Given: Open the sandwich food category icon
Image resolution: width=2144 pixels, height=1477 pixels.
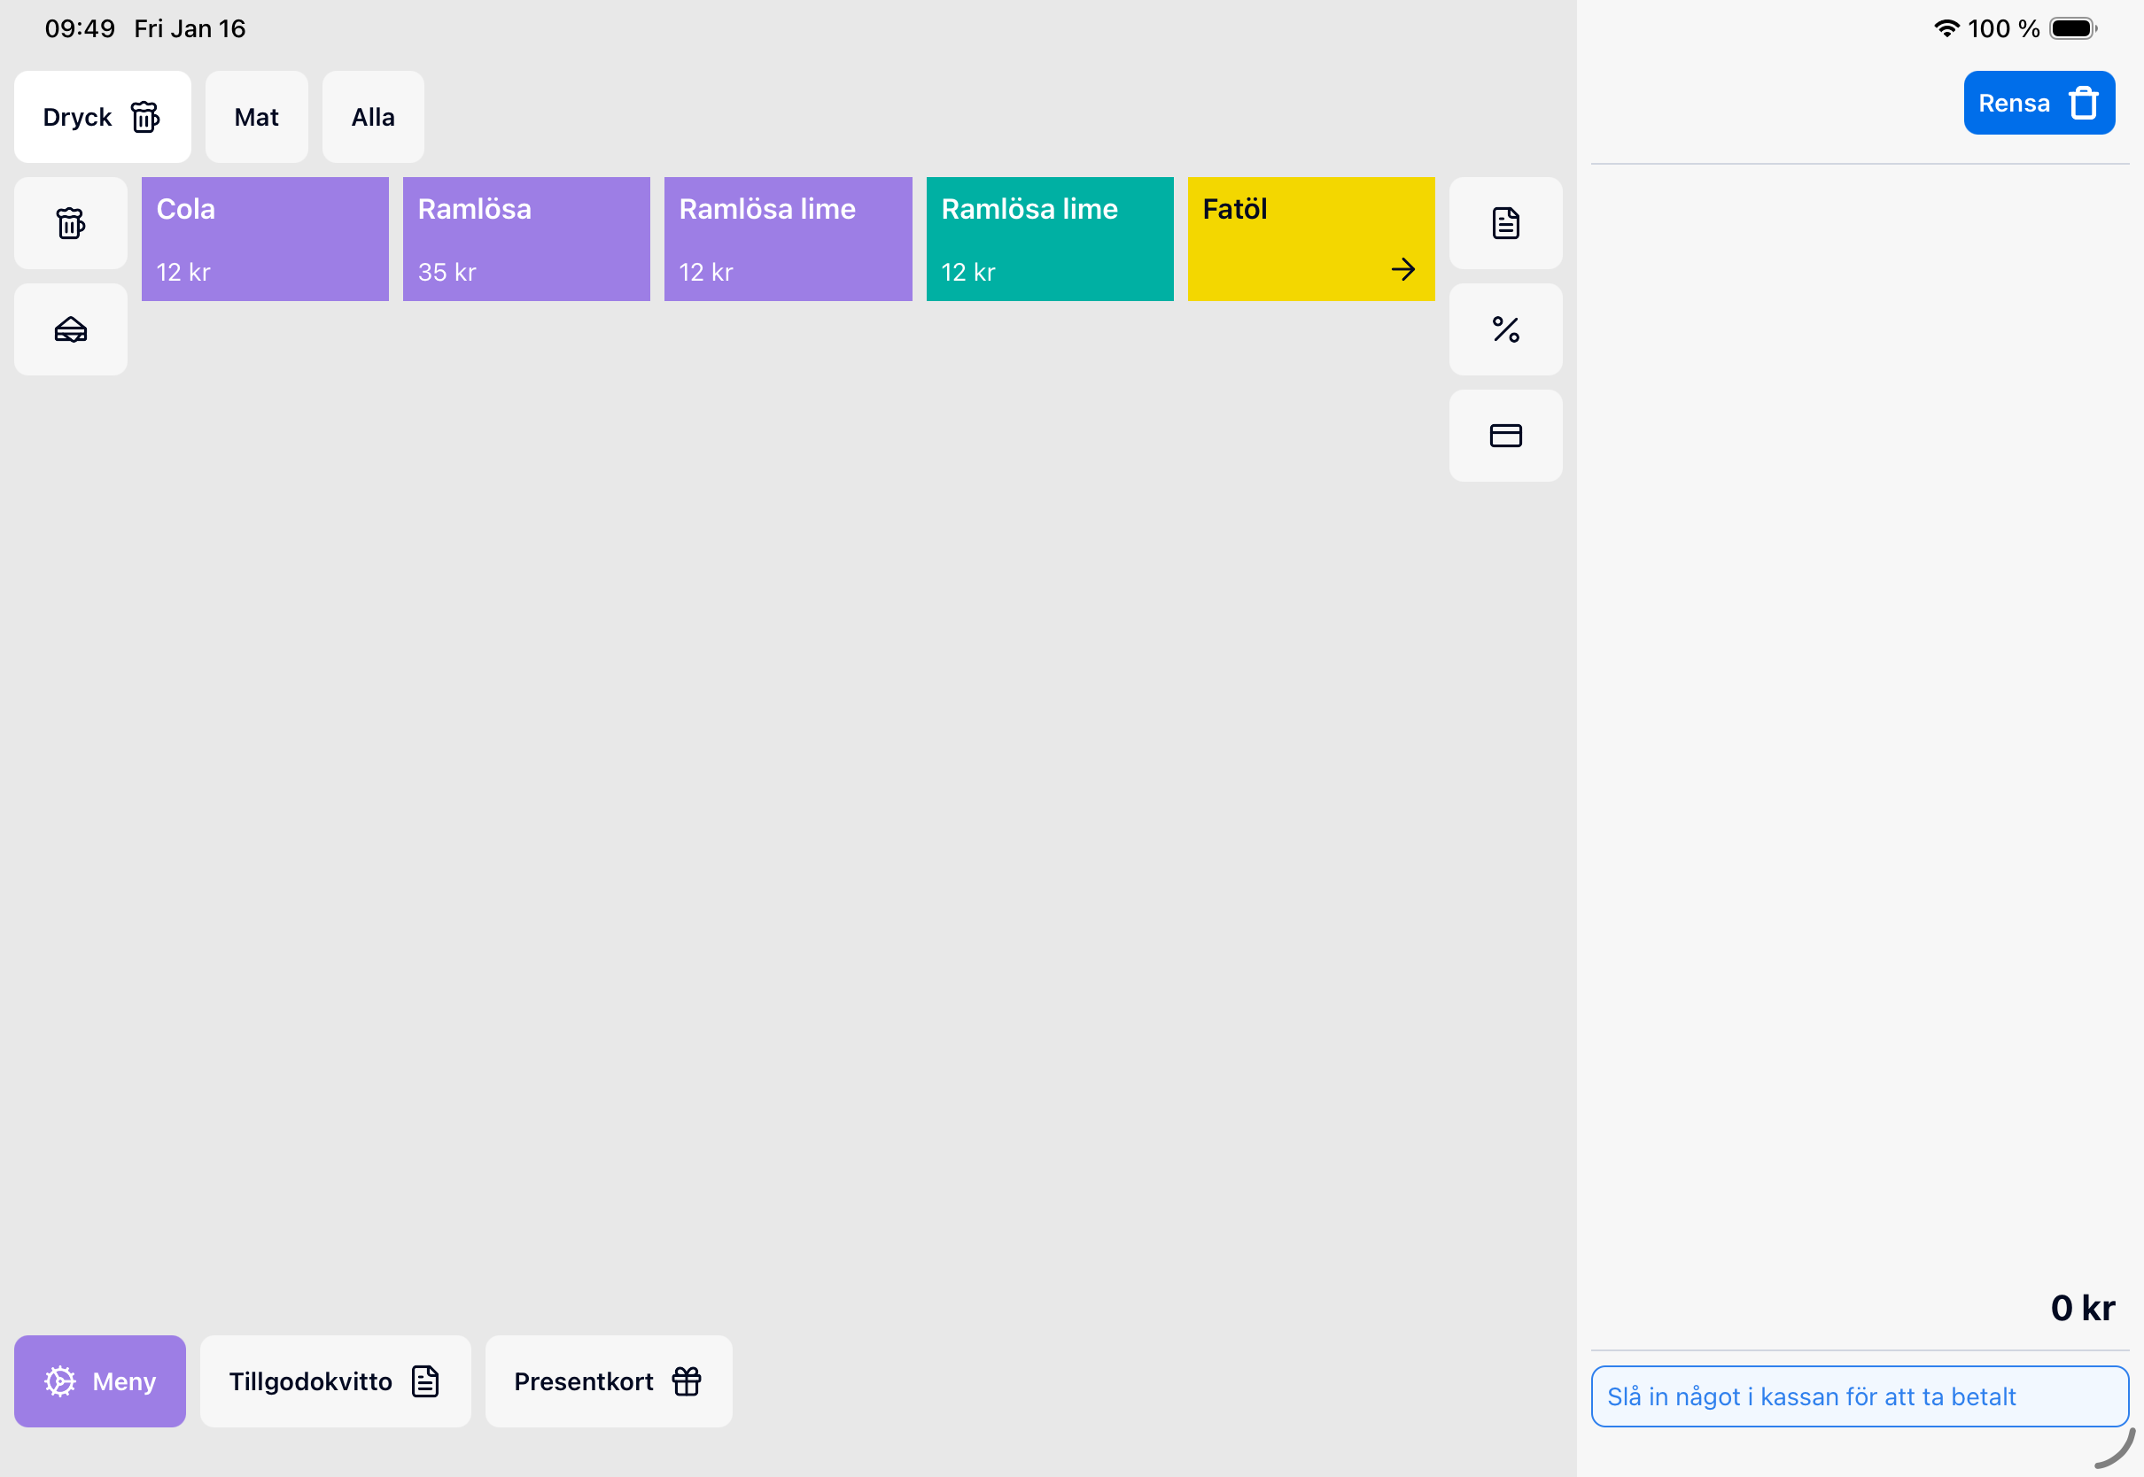Looking at the screenshot, I should point(70,329).
